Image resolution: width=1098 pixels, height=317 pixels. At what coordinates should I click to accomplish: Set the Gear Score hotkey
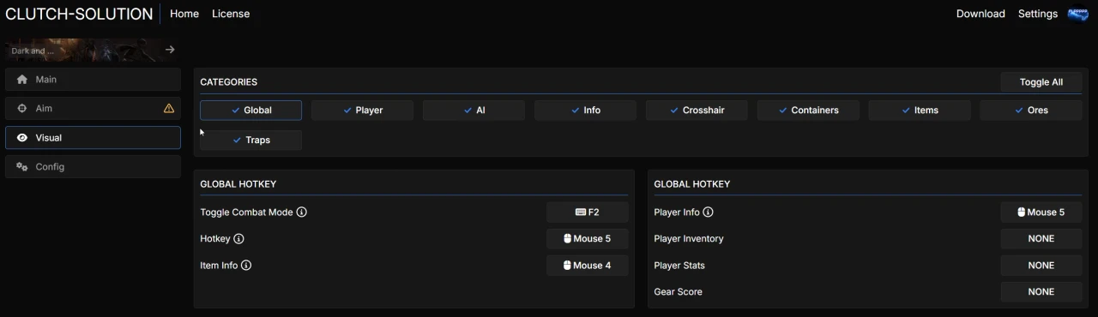click(x=1041, y=292)
